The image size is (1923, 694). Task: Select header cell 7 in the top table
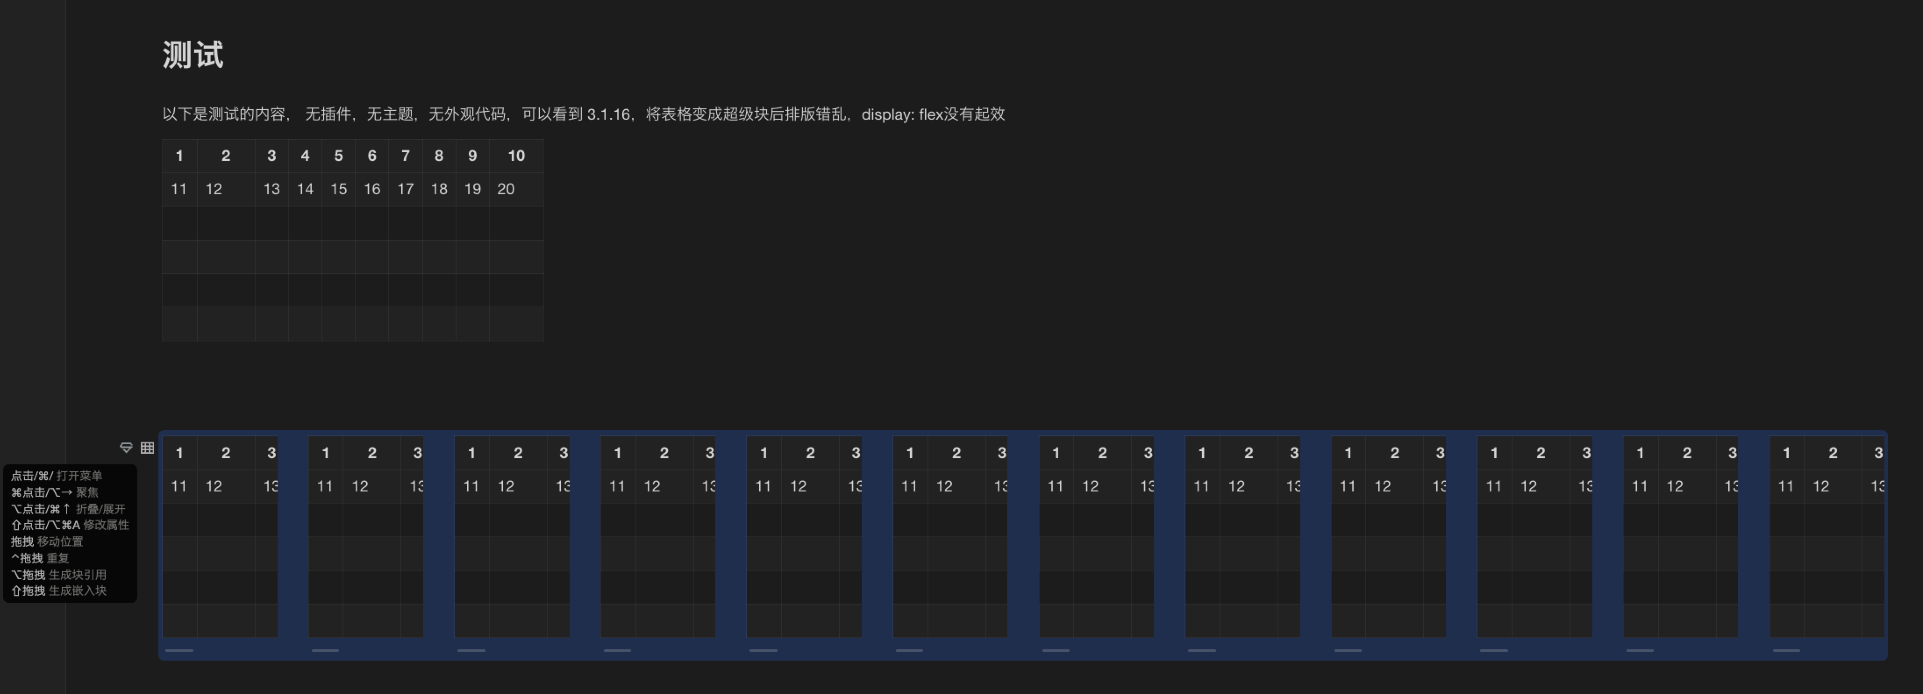(x=405, y=156)
